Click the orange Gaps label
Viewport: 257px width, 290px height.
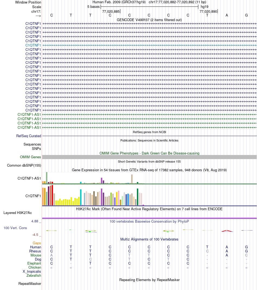[37, 243]
